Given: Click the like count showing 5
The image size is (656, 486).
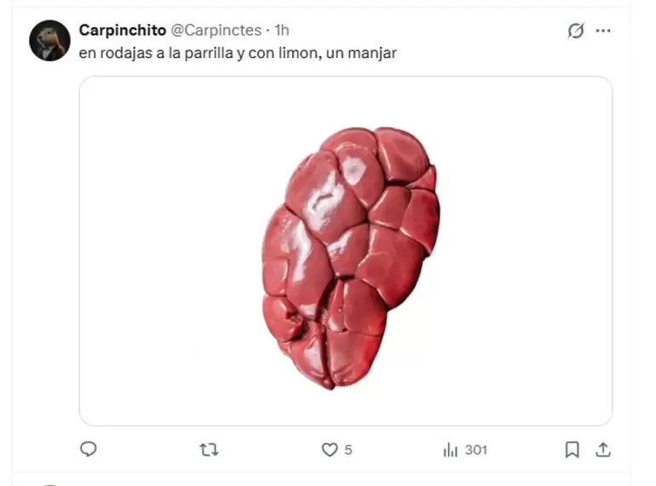Looking at the screenshot, I should (x=348, y=450).
